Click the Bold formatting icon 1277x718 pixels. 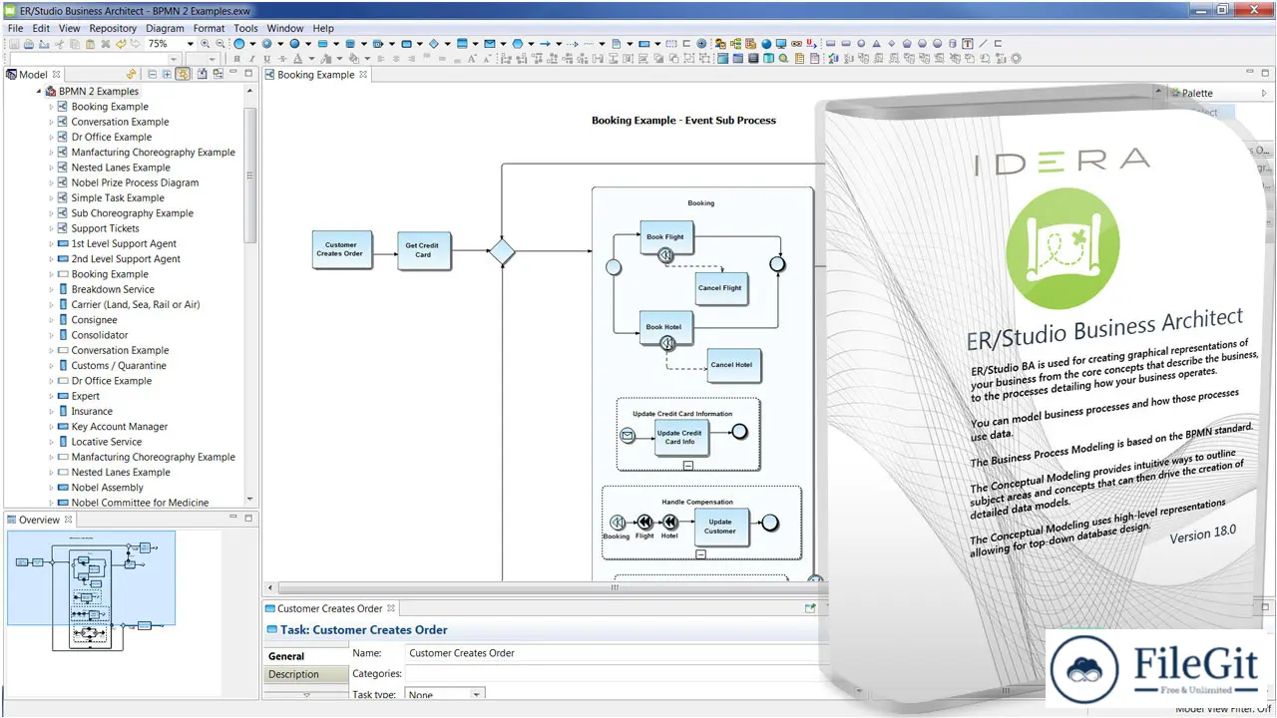236,59
